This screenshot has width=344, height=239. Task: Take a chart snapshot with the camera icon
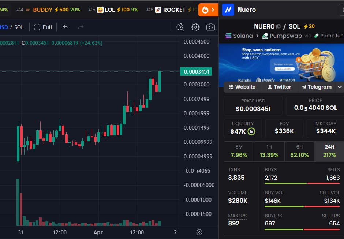click(x=211, y=27)
